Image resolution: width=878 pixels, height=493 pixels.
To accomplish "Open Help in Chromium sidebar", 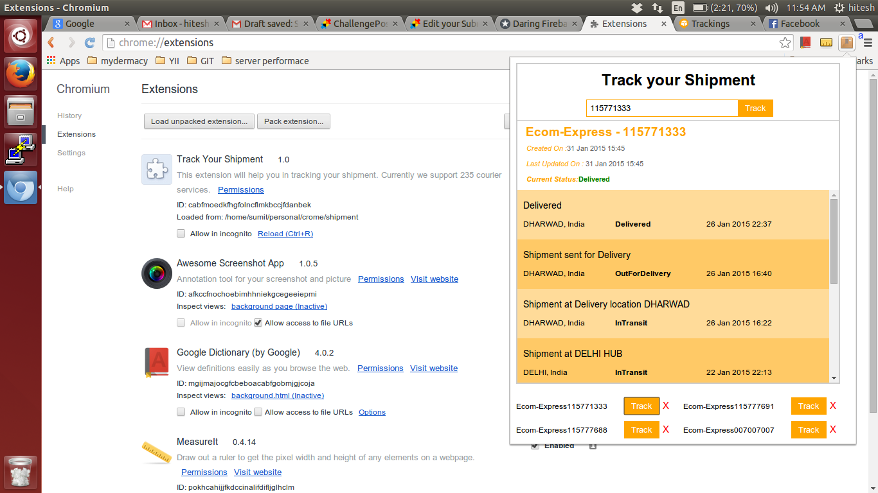I will (66, 189).
